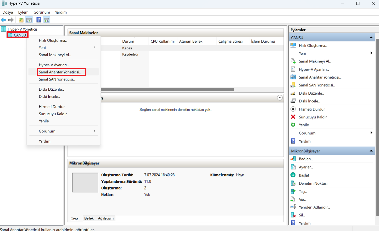379x231 pixels.
Task: Collapse the Denetim Noktaları panel with round arrow
Action: click(x=280, y=98)
